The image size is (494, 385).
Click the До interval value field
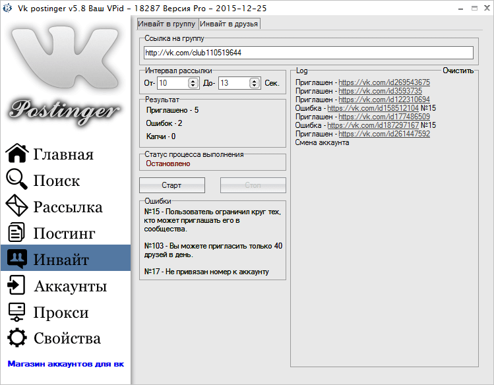click(233, 83)
